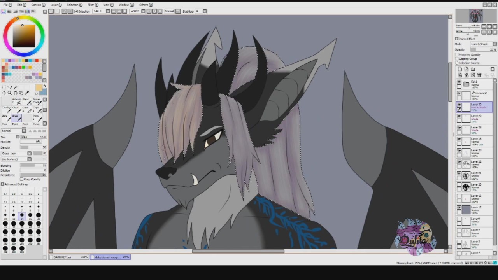This screenshot has height=280, width=498.
Task: Open the Filter menu
Action: (x=93, y=5)
